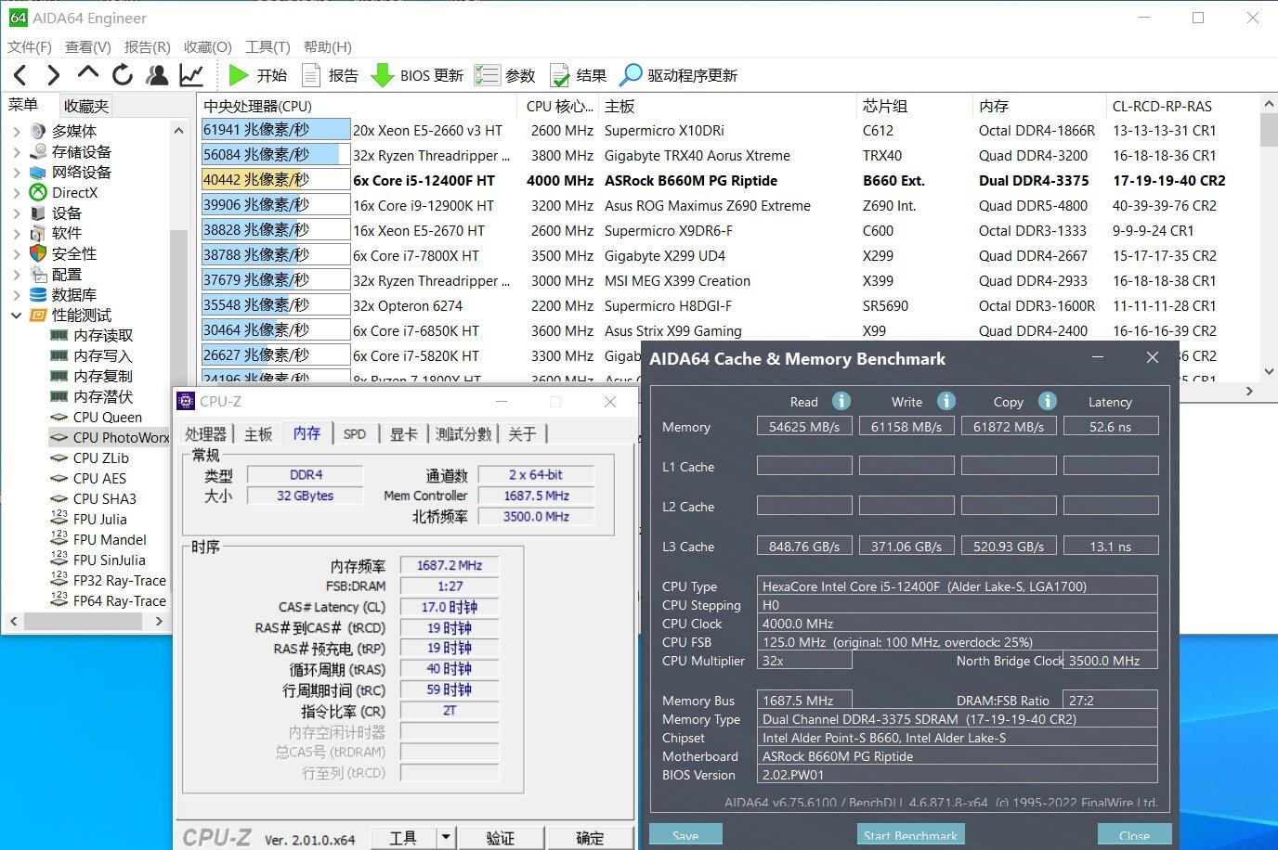This screenshot has width=1278, height=850.
Task: Select 网络设备 in the tree
Action: click(81, 172)
